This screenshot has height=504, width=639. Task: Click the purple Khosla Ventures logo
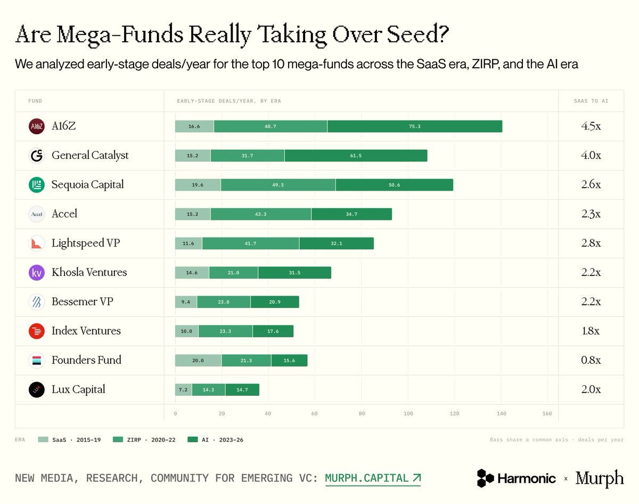tap(37, 273)
